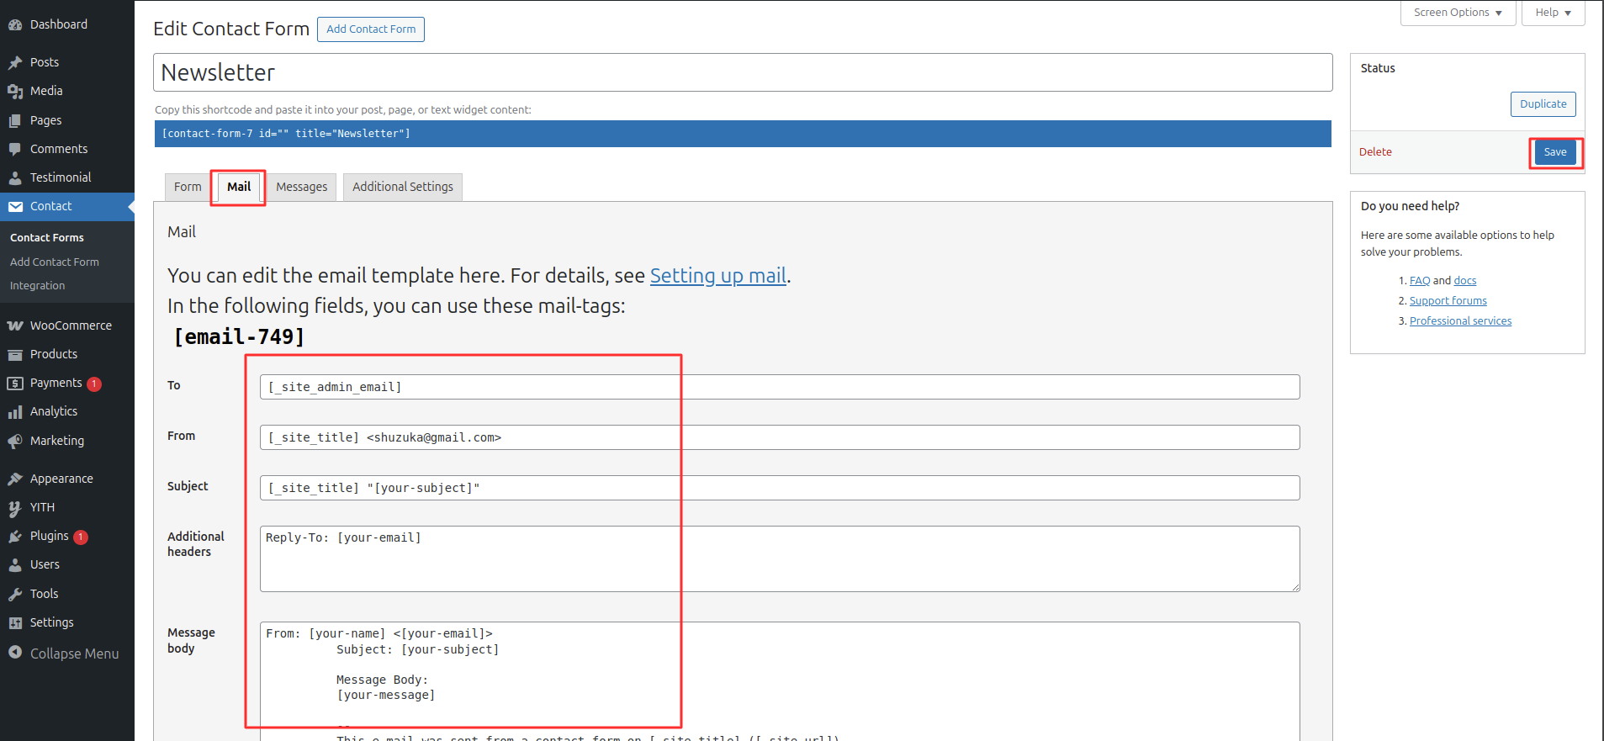Click the Comments speech bubble icon
Viewport: 1604px width, 741px height.
pyautogui.click(x=15, y=149)
